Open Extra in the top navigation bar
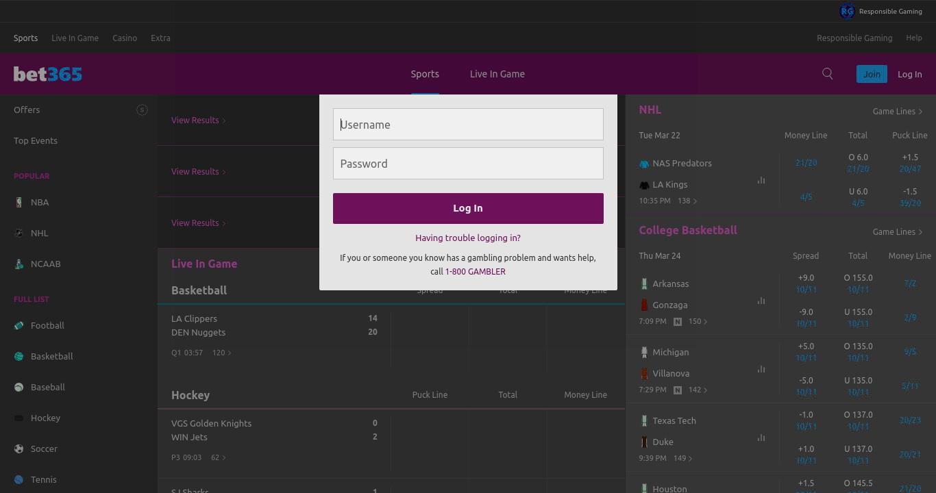This screenshot has height=493, width=936. click(160, 38)
